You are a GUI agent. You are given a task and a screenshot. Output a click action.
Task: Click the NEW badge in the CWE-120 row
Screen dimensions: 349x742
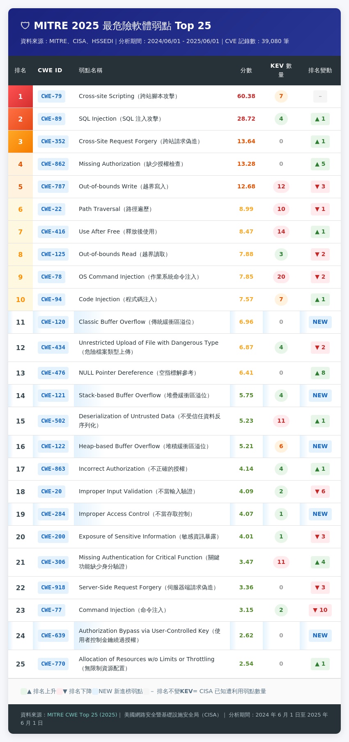coord(320,322)
